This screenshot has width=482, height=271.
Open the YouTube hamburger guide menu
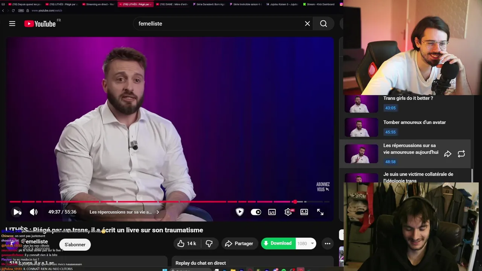pyautogui.click(x=12, y=24)
